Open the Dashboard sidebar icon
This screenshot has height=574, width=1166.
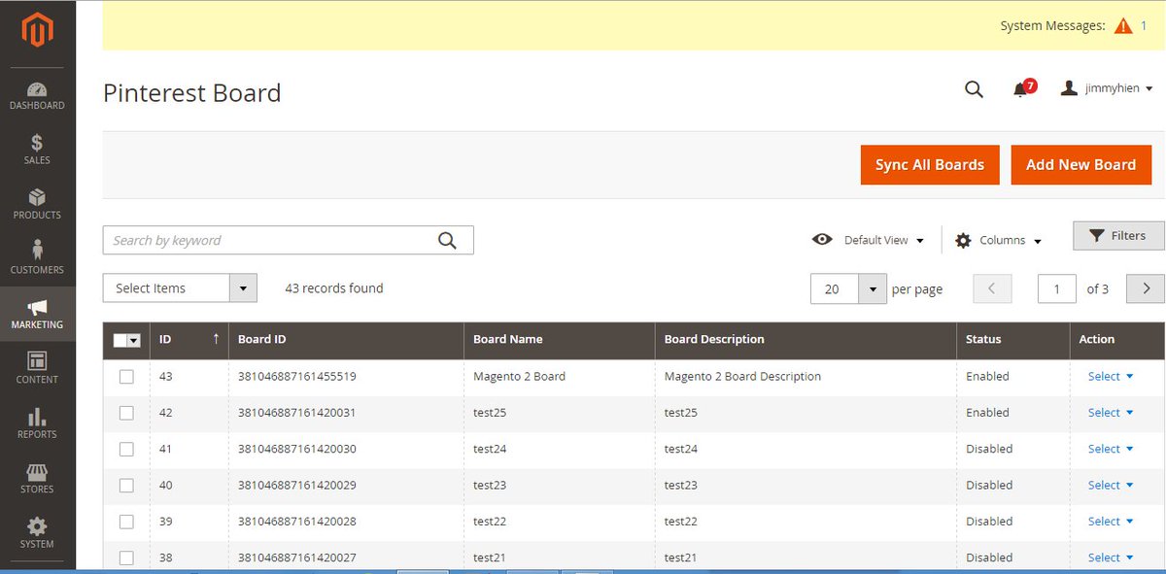coord(37,94)
